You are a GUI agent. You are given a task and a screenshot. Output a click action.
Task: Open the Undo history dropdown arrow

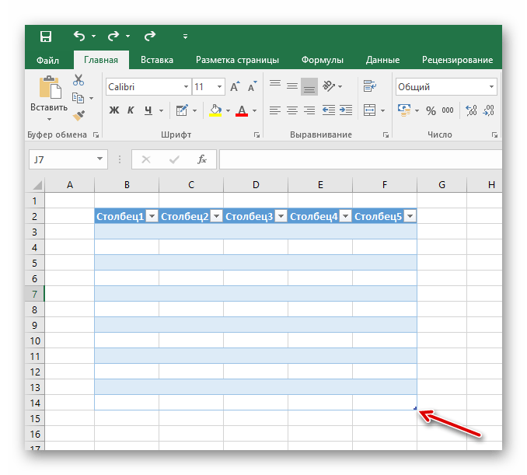coord(93,36)
